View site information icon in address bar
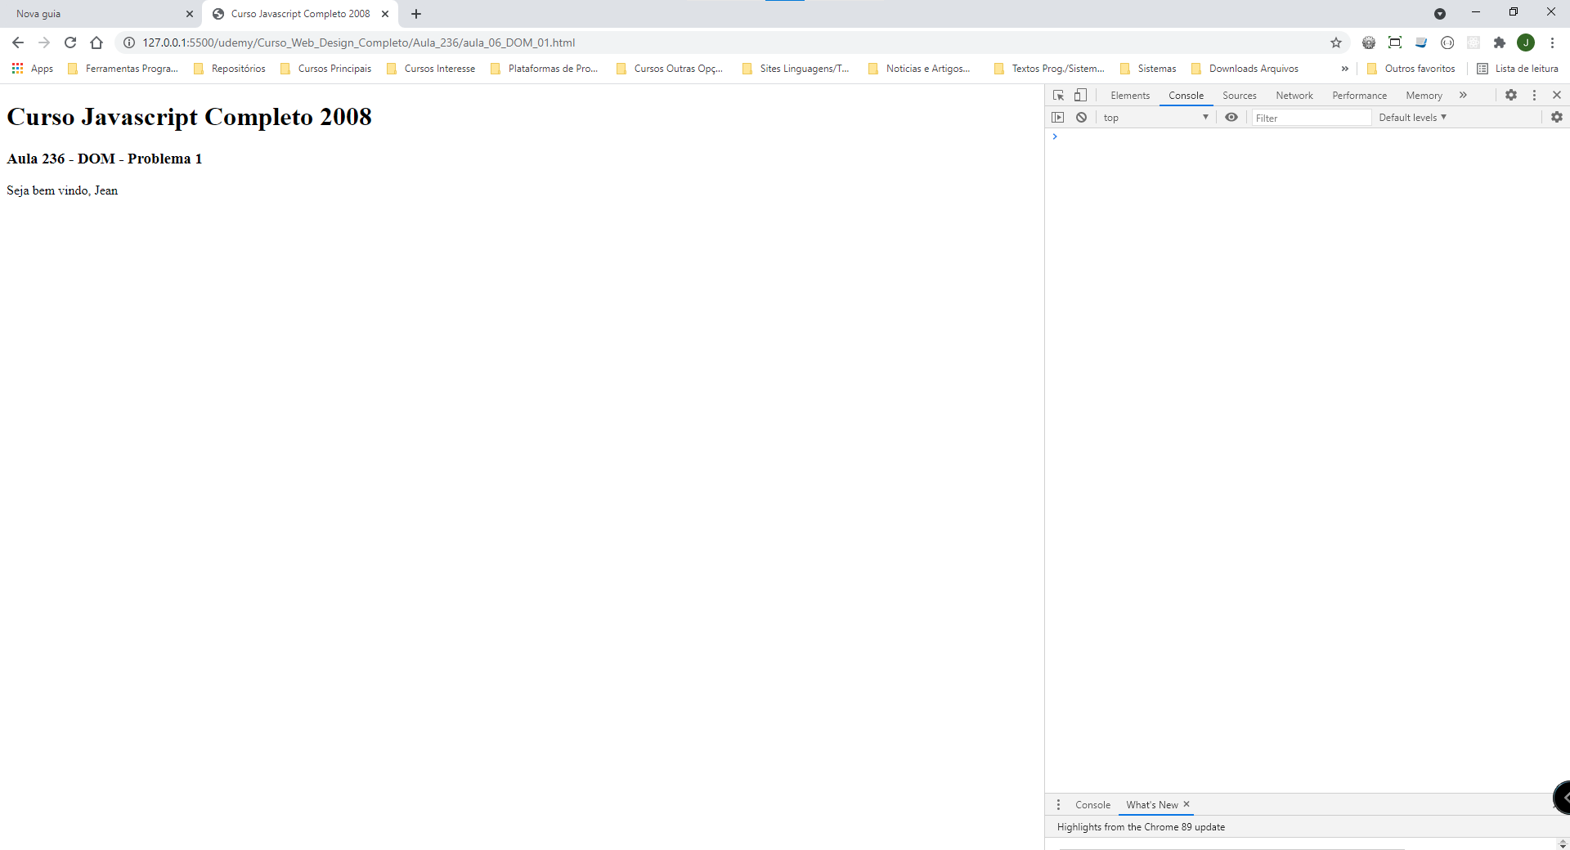This screenshot has height=850, width=1570. pyautogui.click(x=129, y=42)
